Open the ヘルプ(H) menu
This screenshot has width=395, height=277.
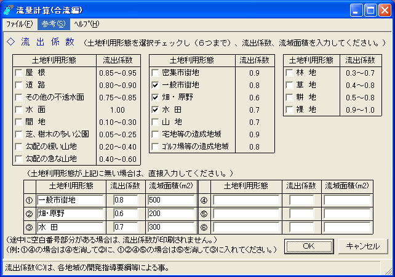pos(86,24)
